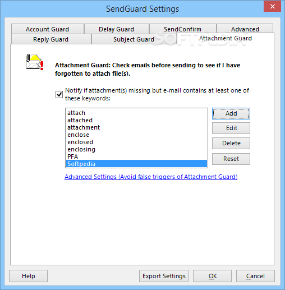Cancel the SendGuard Settings dialog
This screenshot has height=290, width=285.
(x=255, y=276)
